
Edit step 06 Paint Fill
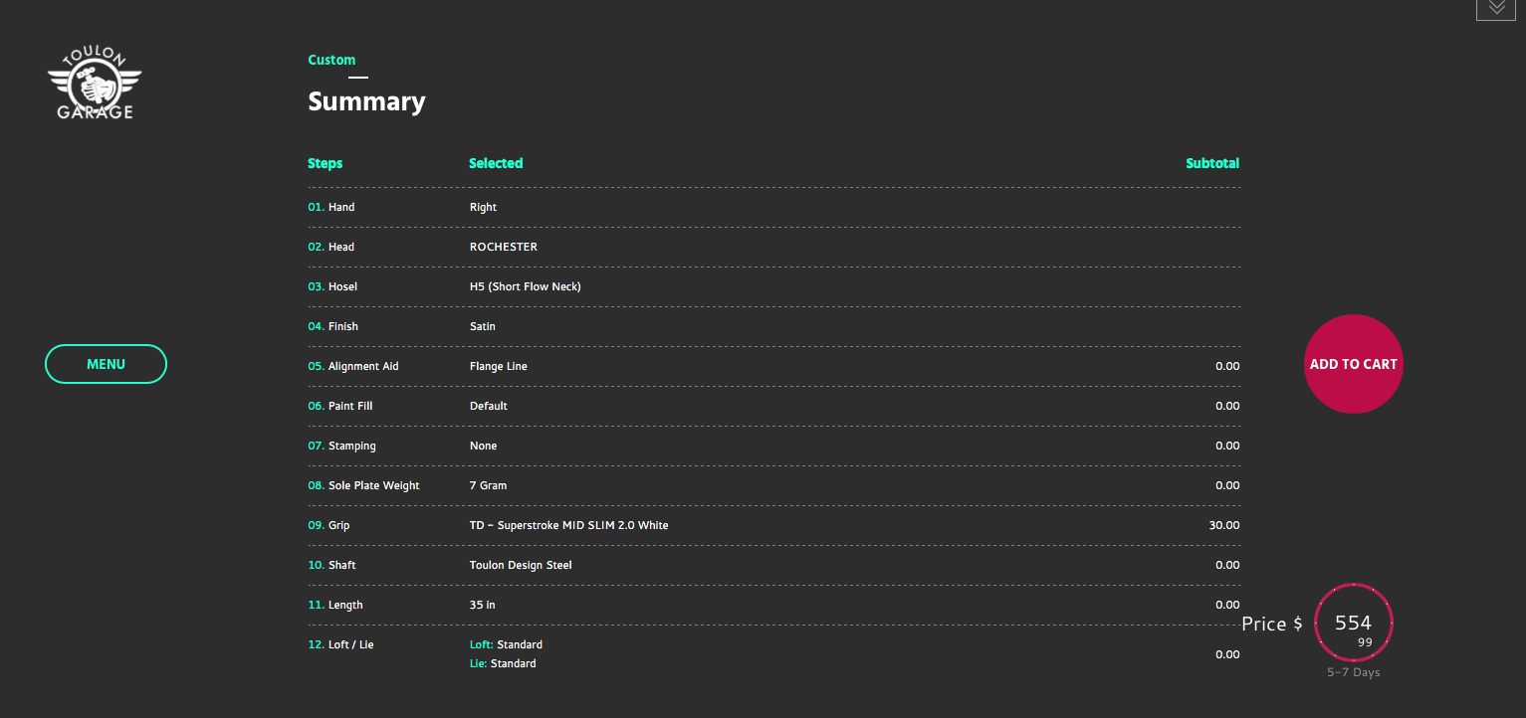click(x=340, y=406)
